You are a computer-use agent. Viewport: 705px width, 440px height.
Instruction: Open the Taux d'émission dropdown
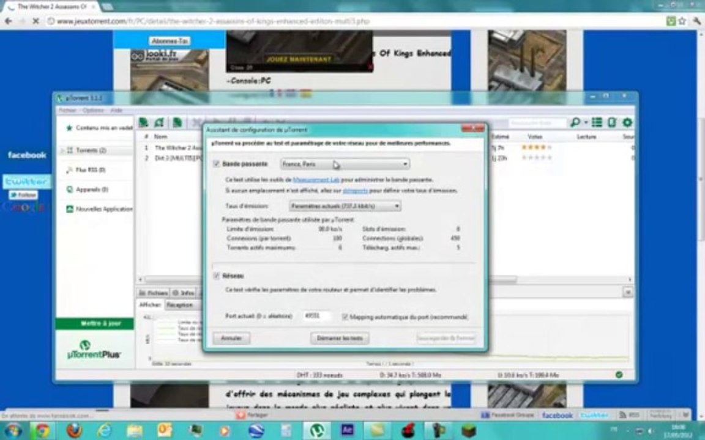pyautogui.click(x=345, y=206)
